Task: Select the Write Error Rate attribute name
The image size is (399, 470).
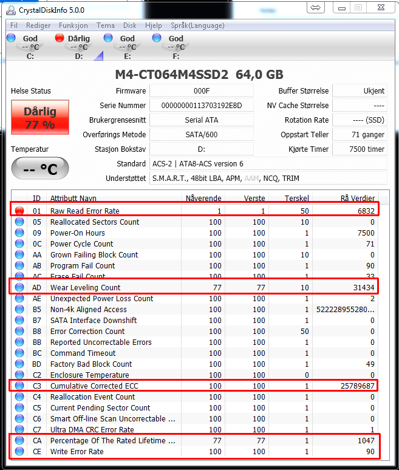Action: pos(77,451)
